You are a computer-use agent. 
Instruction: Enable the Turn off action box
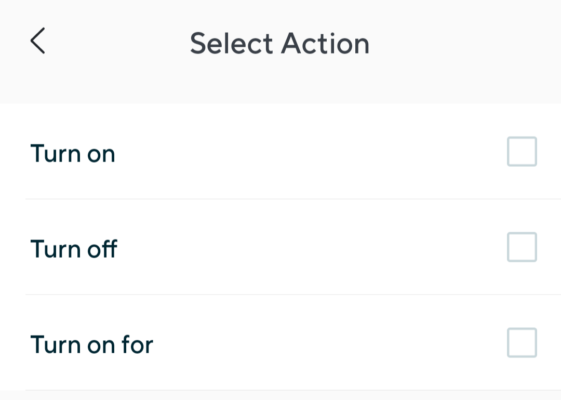click(522, 247)
